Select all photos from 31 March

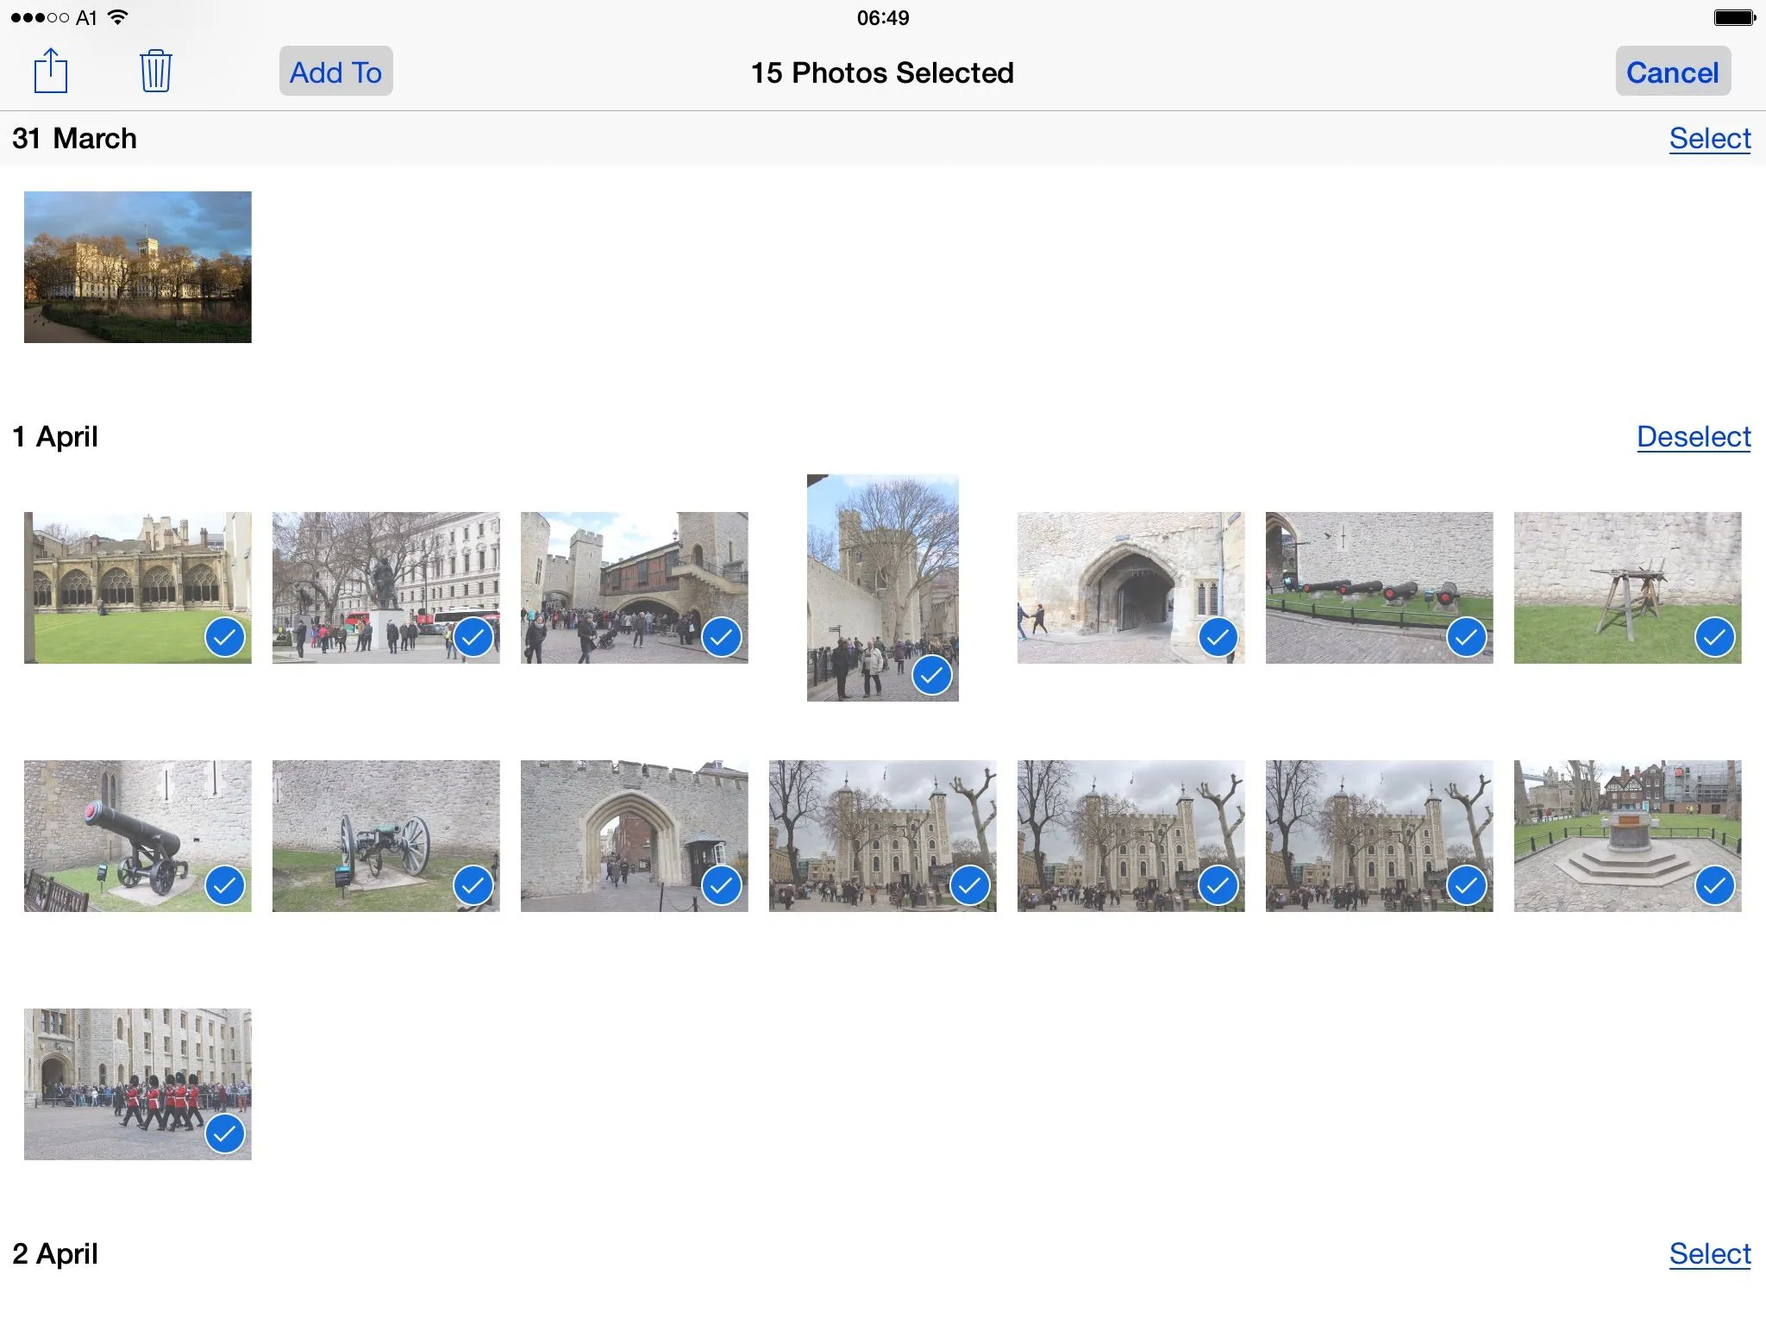1709,138
